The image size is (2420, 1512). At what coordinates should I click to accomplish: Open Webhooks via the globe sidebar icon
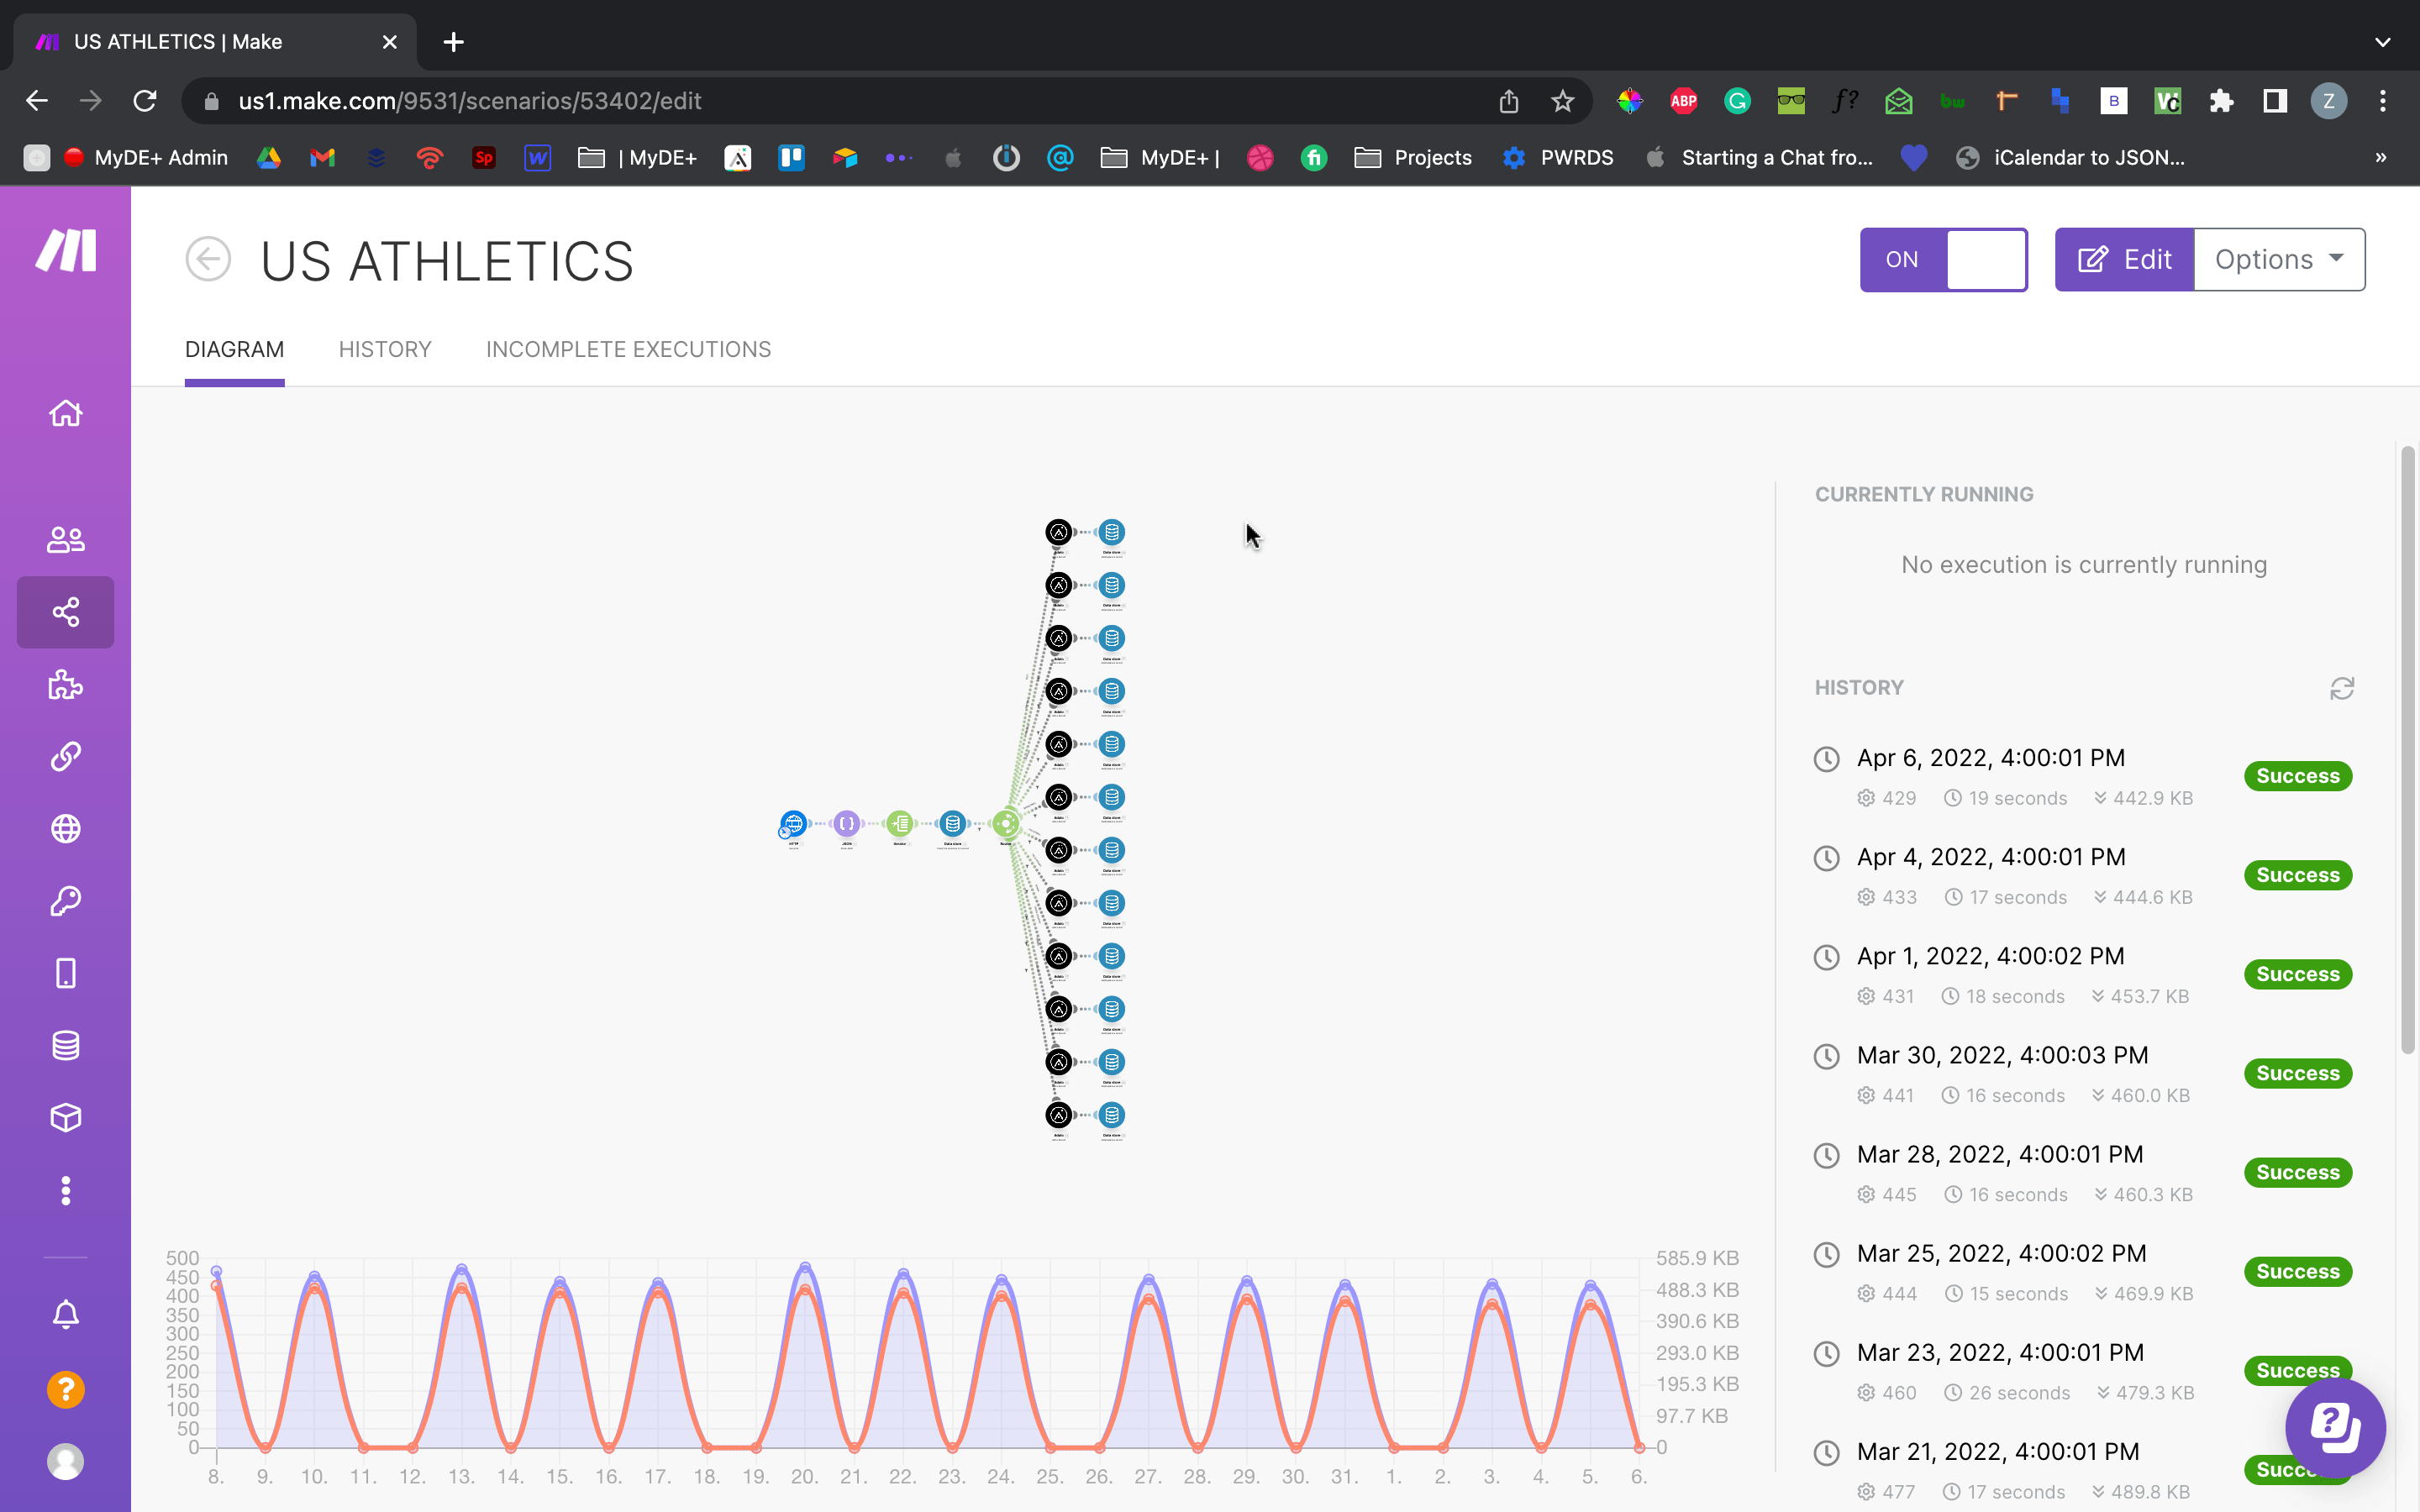pos(65,829)
